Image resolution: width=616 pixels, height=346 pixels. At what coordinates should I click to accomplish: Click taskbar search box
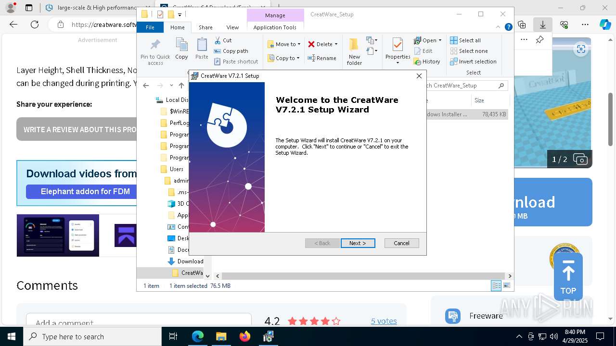[x=92, y=336]
